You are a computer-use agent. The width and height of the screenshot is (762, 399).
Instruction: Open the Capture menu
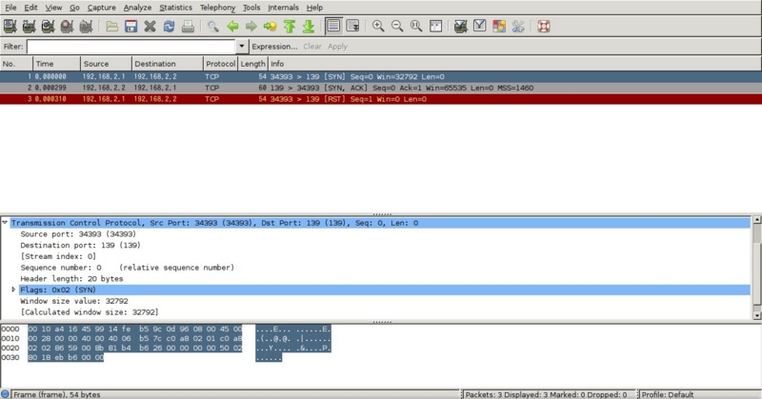[x=101, y=8]
